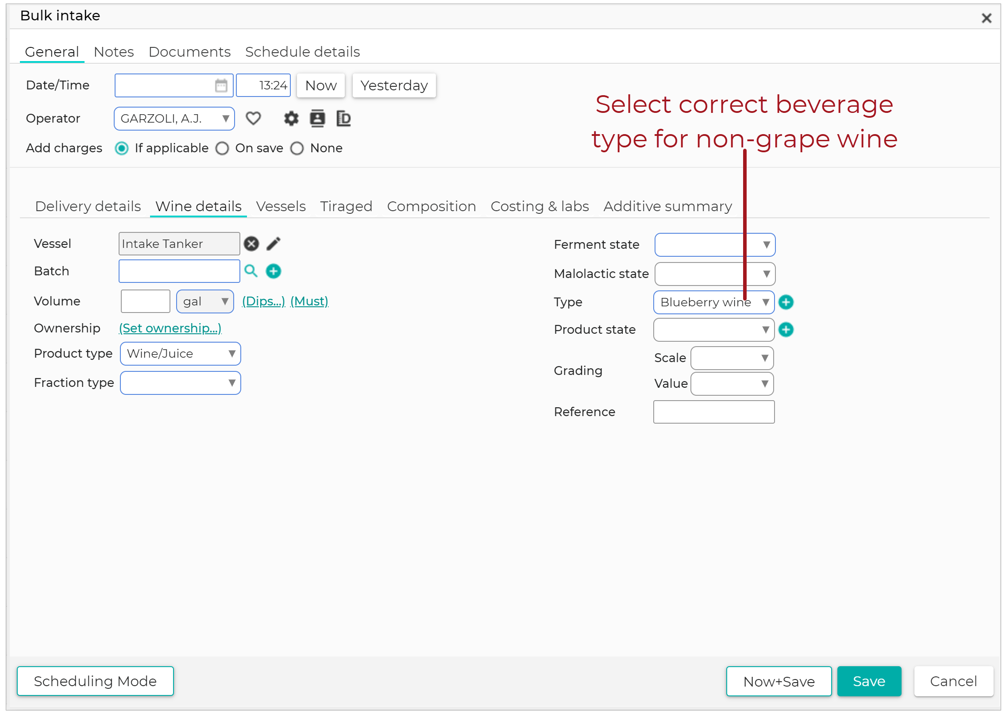Open the Dips link

click(263, 301)
